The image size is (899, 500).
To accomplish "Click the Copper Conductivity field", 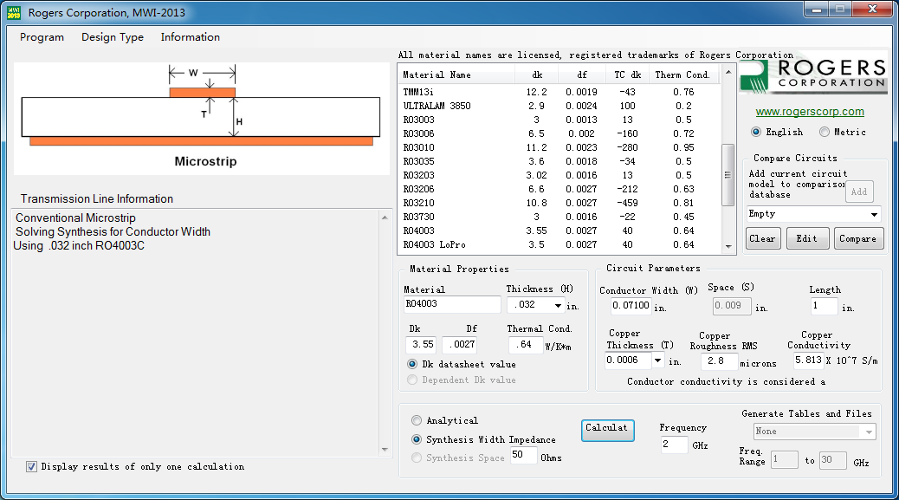I will [808, 360].
